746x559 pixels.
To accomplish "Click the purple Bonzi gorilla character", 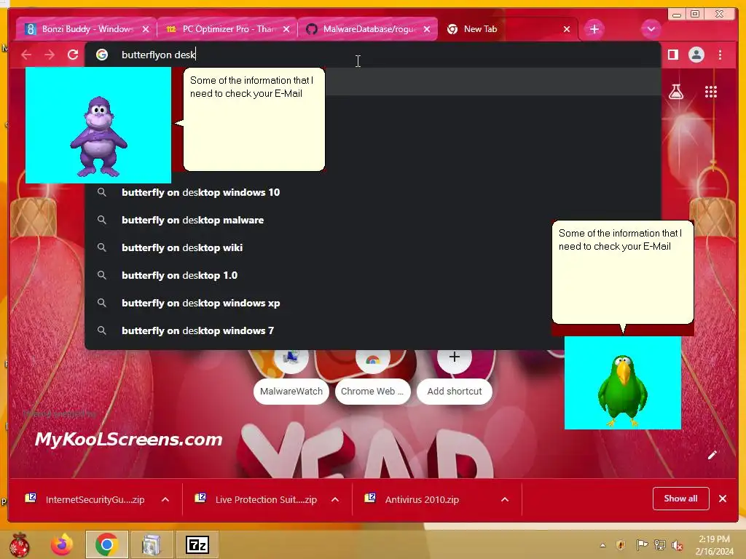I will [x=98, y=135].
